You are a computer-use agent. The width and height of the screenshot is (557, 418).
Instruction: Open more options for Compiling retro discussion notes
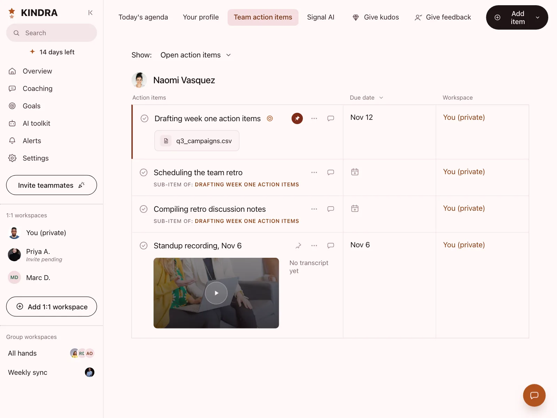click(314, 209)
